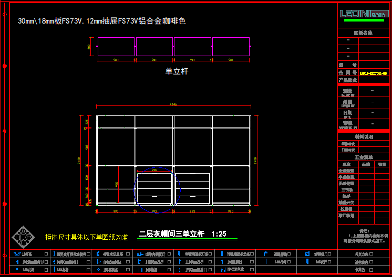This screenshot has width=392, height=277.
Task: Select the magenta top-view rightmost panel
Action: point(231,47)
